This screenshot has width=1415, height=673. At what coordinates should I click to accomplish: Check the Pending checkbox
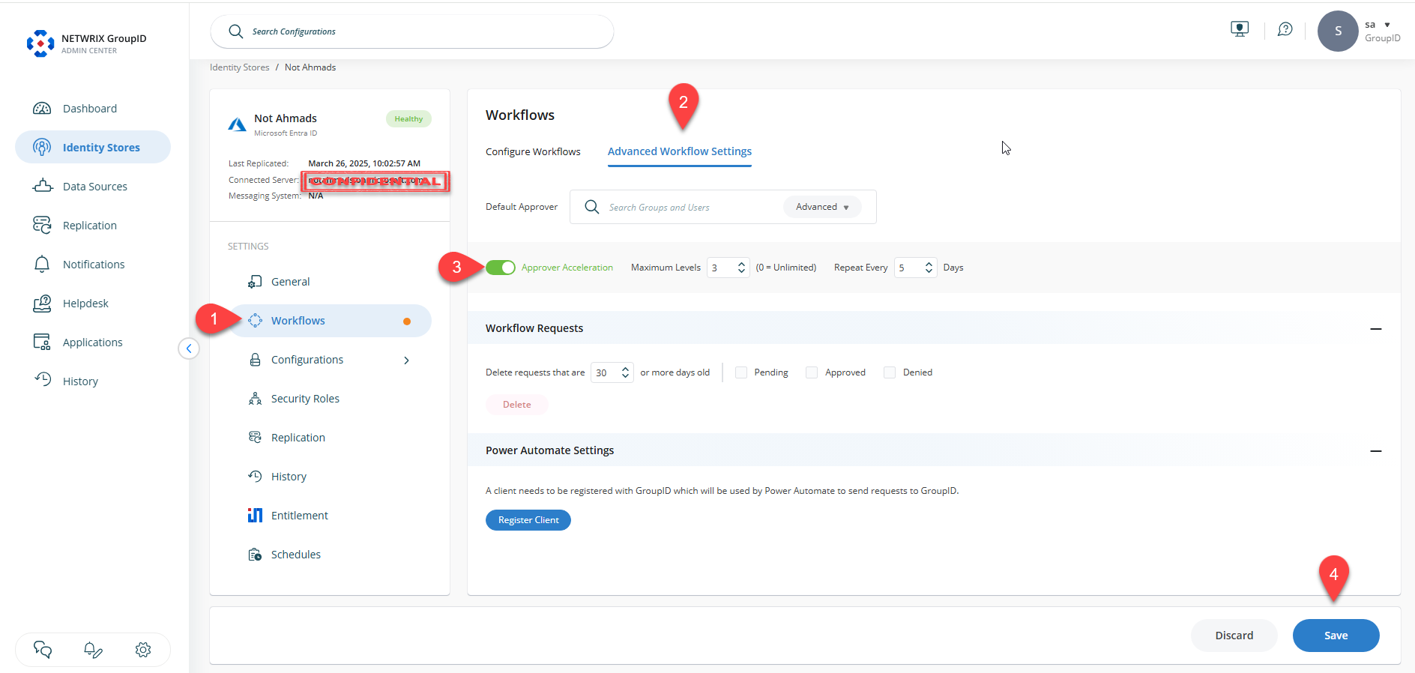click(x=741, y=372)
